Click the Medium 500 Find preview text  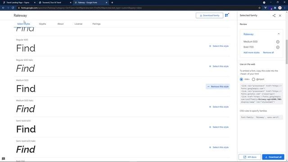26,89
